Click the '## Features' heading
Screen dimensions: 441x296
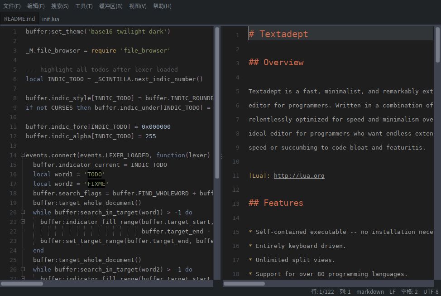tap(276, 203)
